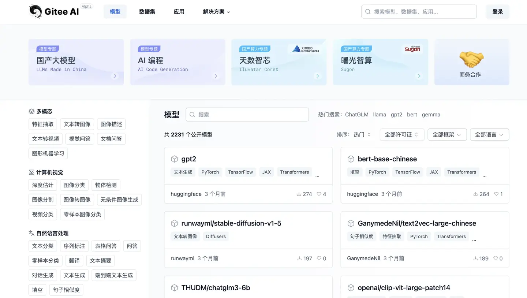Open the 排序 热门 sort selector
The width and height of the screenshot is (527, 298).
pyautogui.click(x=362, y=135)
